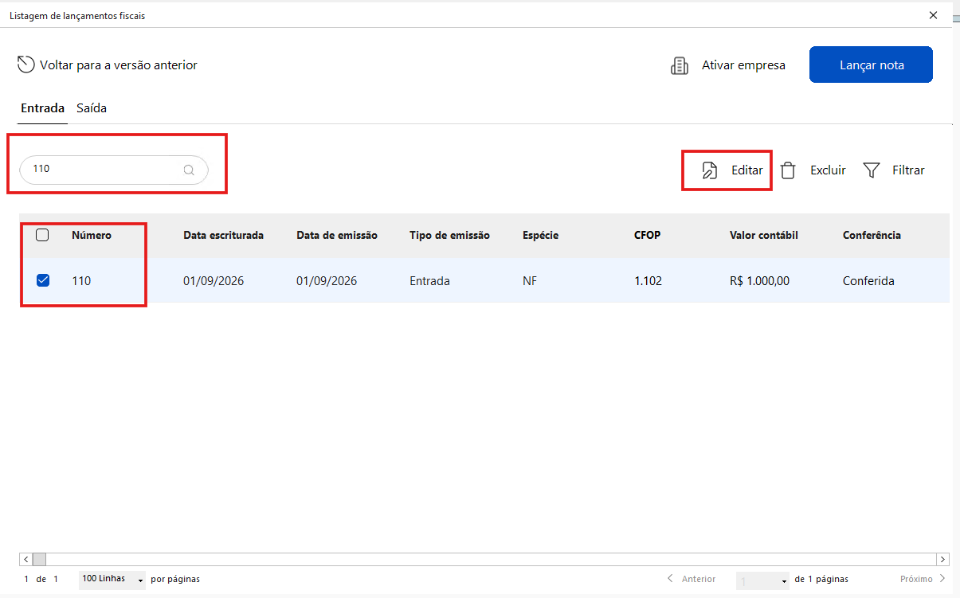Click the Filtrar funnel icon
The height and width of the screenshot is (598, 960).
872,170
